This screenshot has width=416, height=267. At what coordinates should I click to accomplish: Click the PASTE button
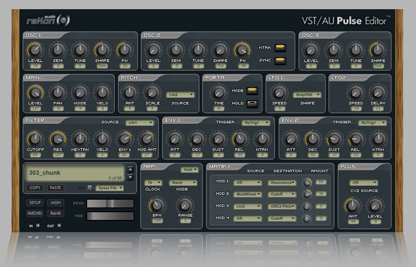tap(55, 188)
